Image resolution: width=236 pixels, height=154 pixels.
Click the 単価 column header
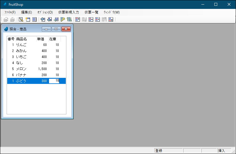click(41, 39)
